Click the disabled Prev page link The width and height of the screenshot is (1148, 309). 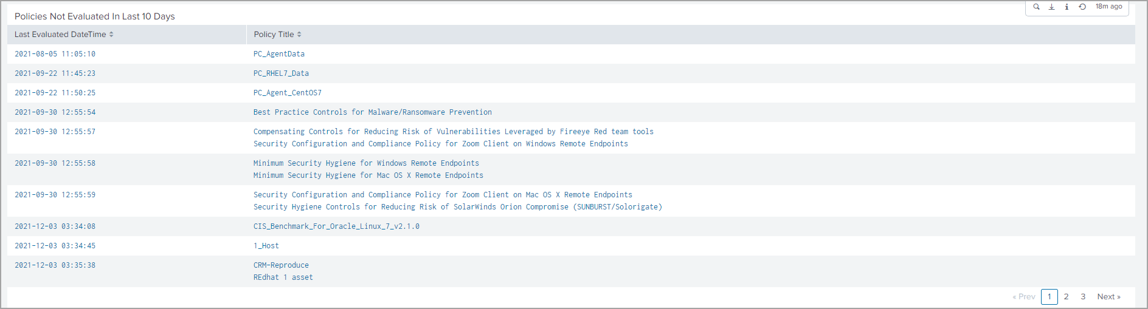click(x=1023, y=297)
